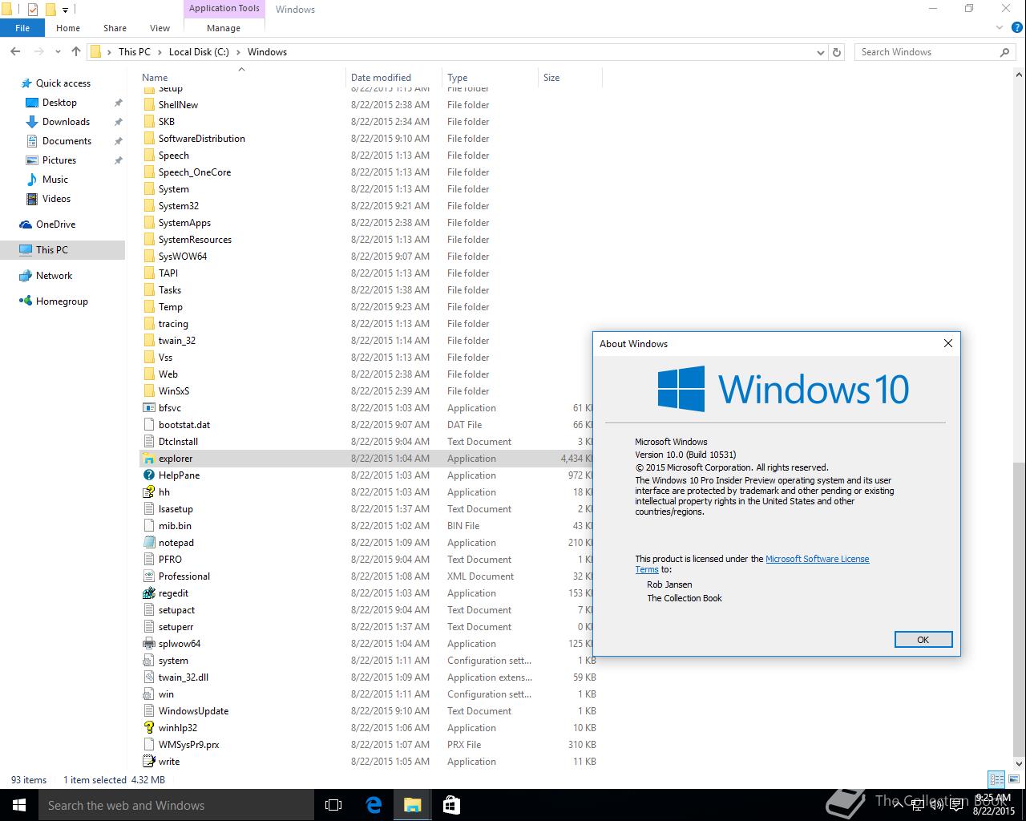This screenshot has height=821, width=1026.
Task: Select Homegroup in the navigation pane
Action: (x=62, y=301)
